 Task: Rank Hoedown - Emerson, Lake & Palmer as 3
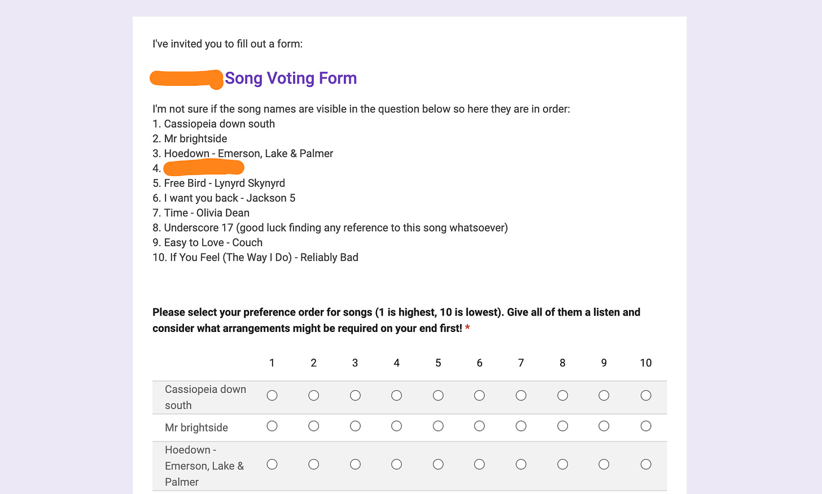(x=355, y=465)
